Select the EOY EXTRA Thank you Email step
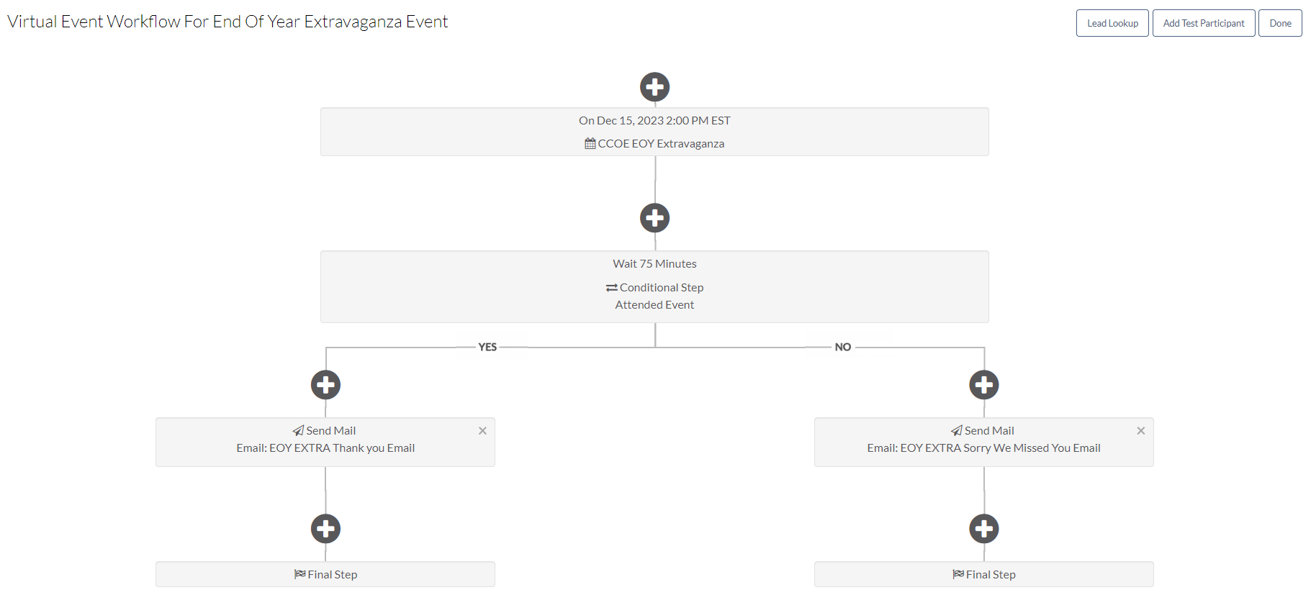 [325, 441]
